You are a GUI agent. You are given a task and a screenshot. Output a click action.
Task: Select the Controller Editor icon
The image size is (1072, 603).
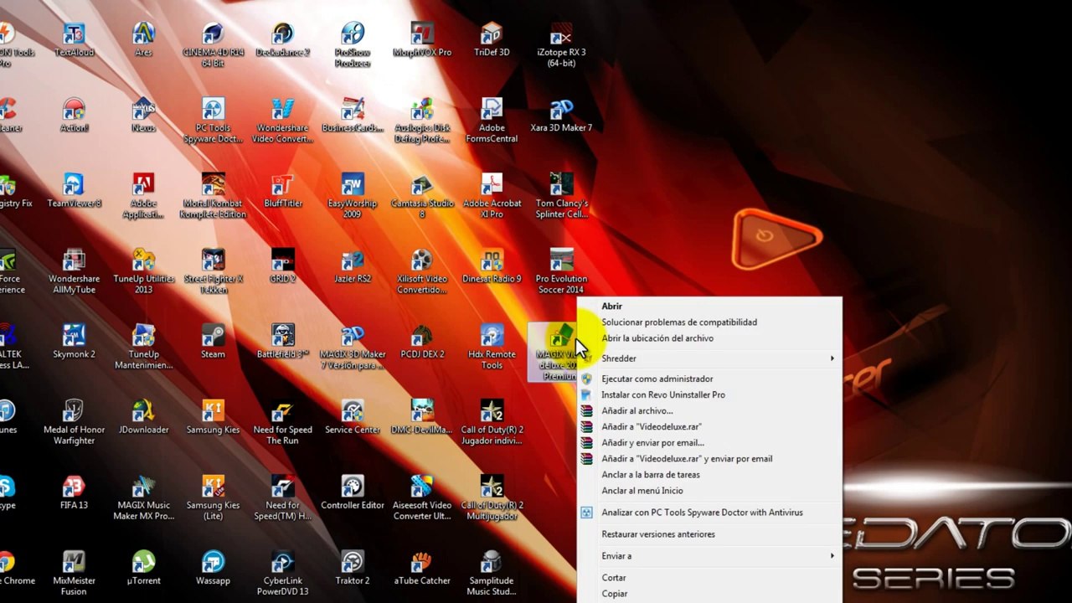353,492
